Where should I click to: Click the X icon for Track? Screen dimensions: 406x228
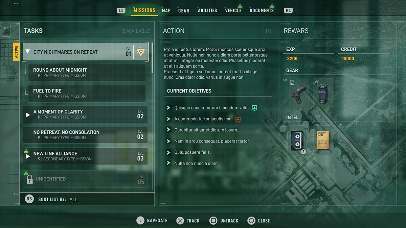tap(180, 221)
